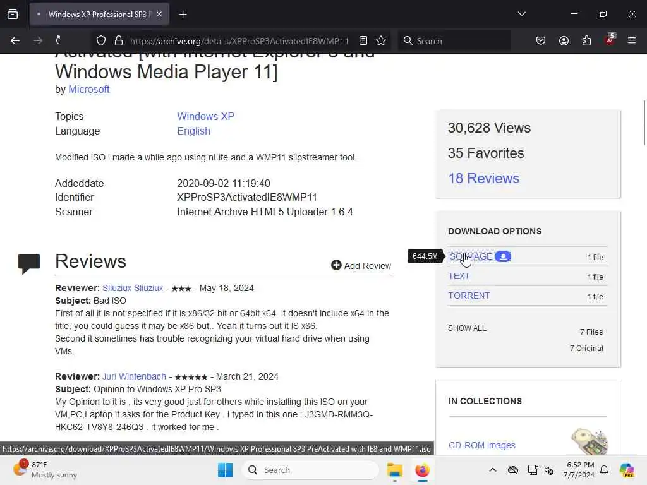The height and width of the screenshot is (485, 647).
Task: Click the Reviews speech bubble icon
Action: pos(29,264)
